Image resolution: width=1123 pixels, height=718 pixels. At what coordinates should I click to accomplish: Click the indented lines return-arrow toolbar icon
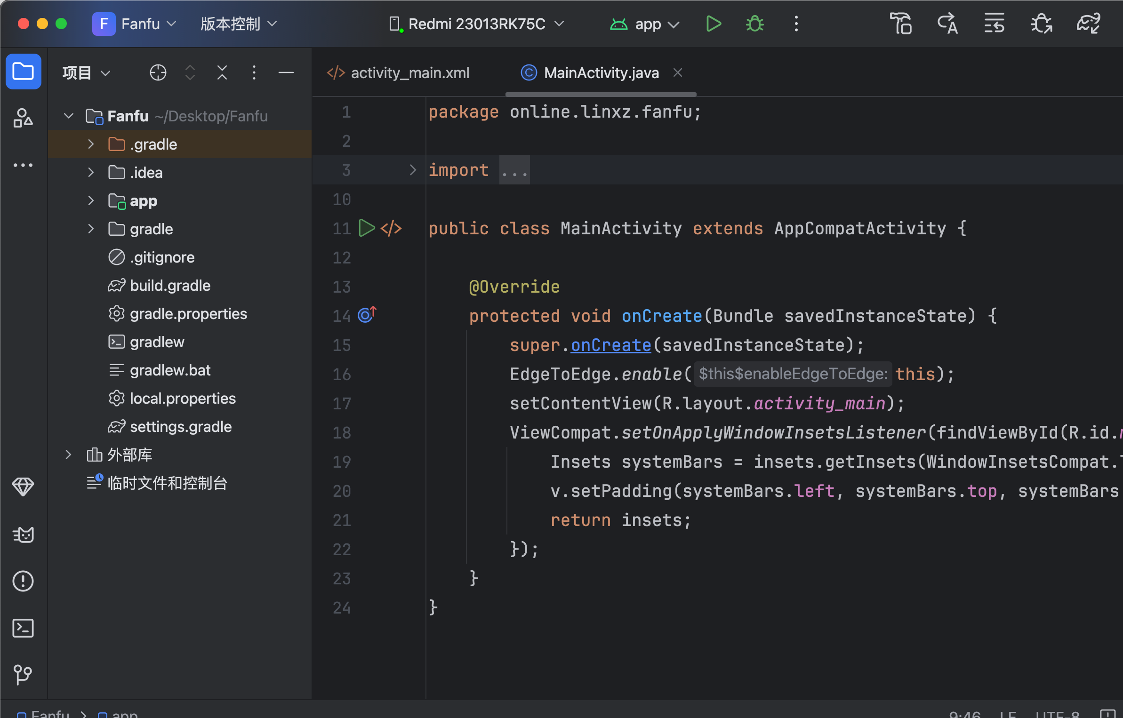(995, 24)
